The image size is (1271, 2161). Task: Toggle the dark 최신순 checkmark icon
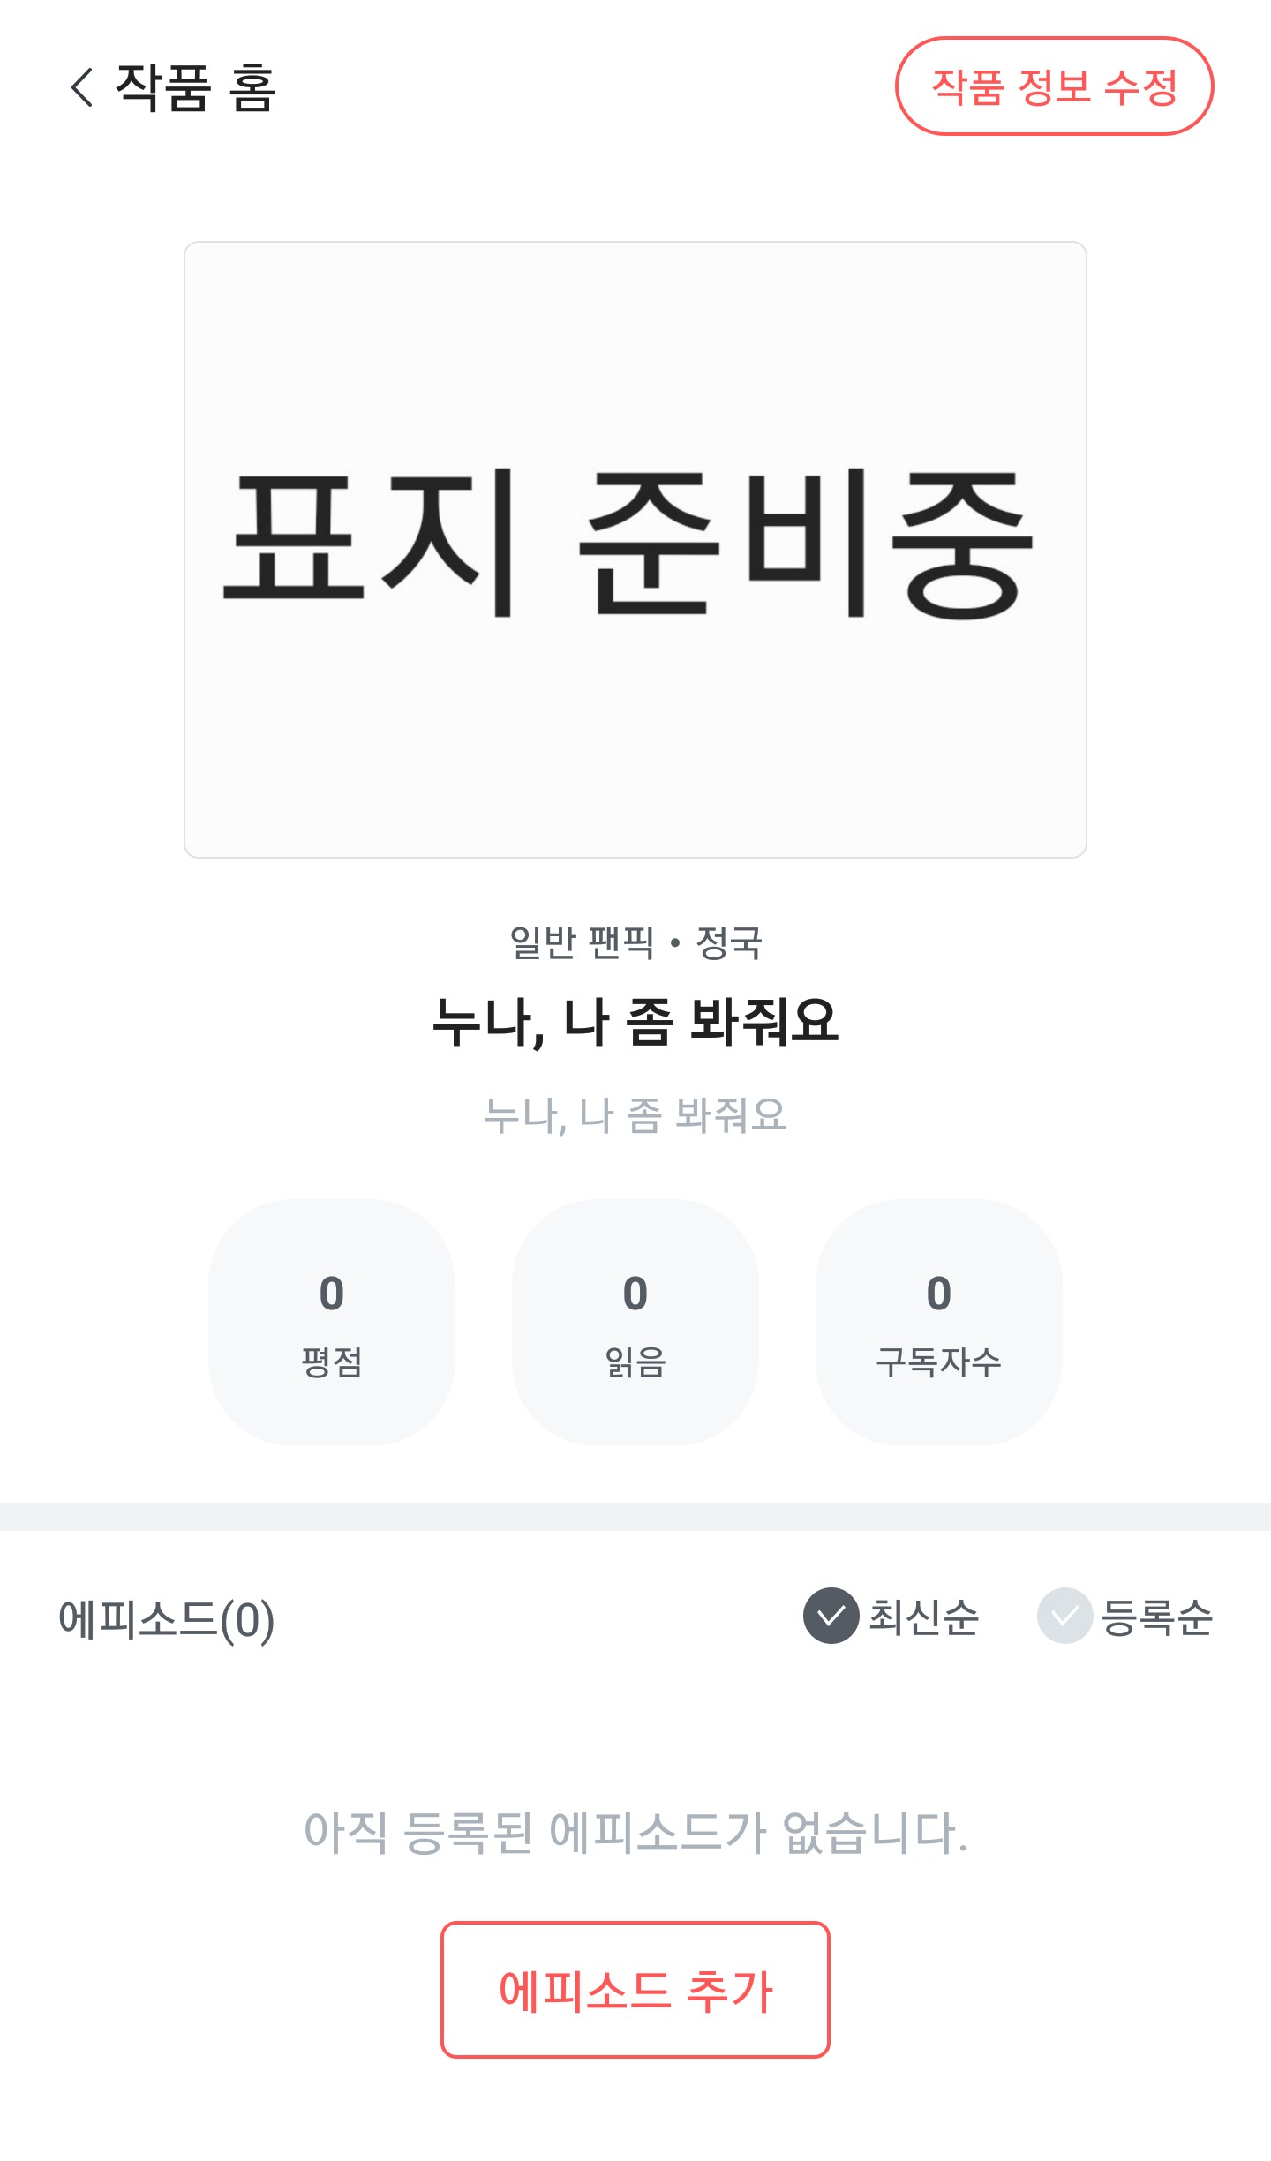pyautogui.click(x=831, y=1616)
